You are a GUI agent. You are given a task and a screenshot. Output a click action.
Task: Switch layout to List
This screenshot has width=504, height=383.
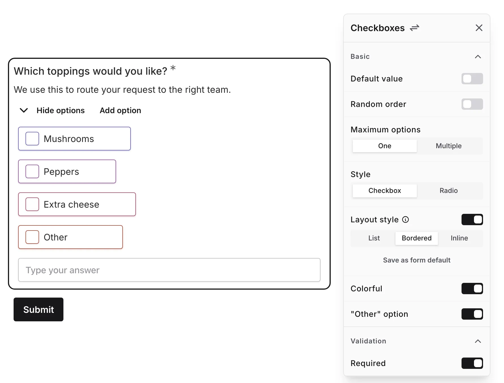(374, 238)
